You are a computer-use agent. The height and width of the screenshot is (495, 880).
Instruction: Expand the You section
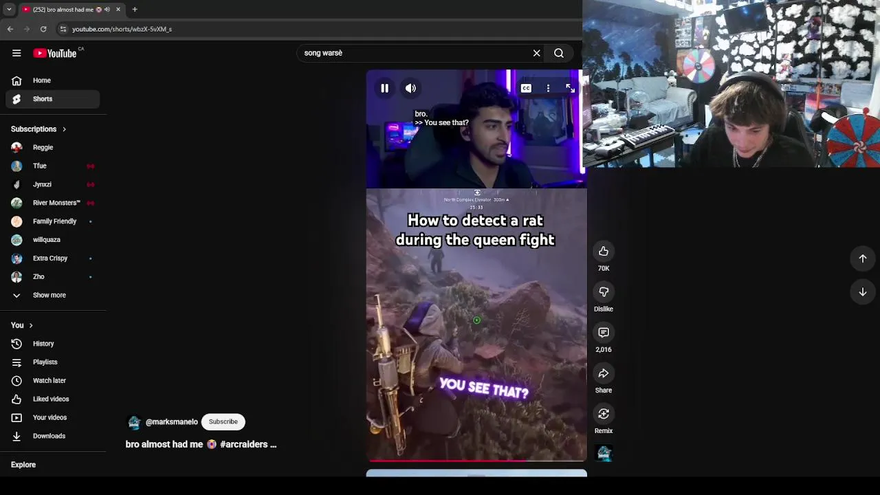[x=21, y=325]
